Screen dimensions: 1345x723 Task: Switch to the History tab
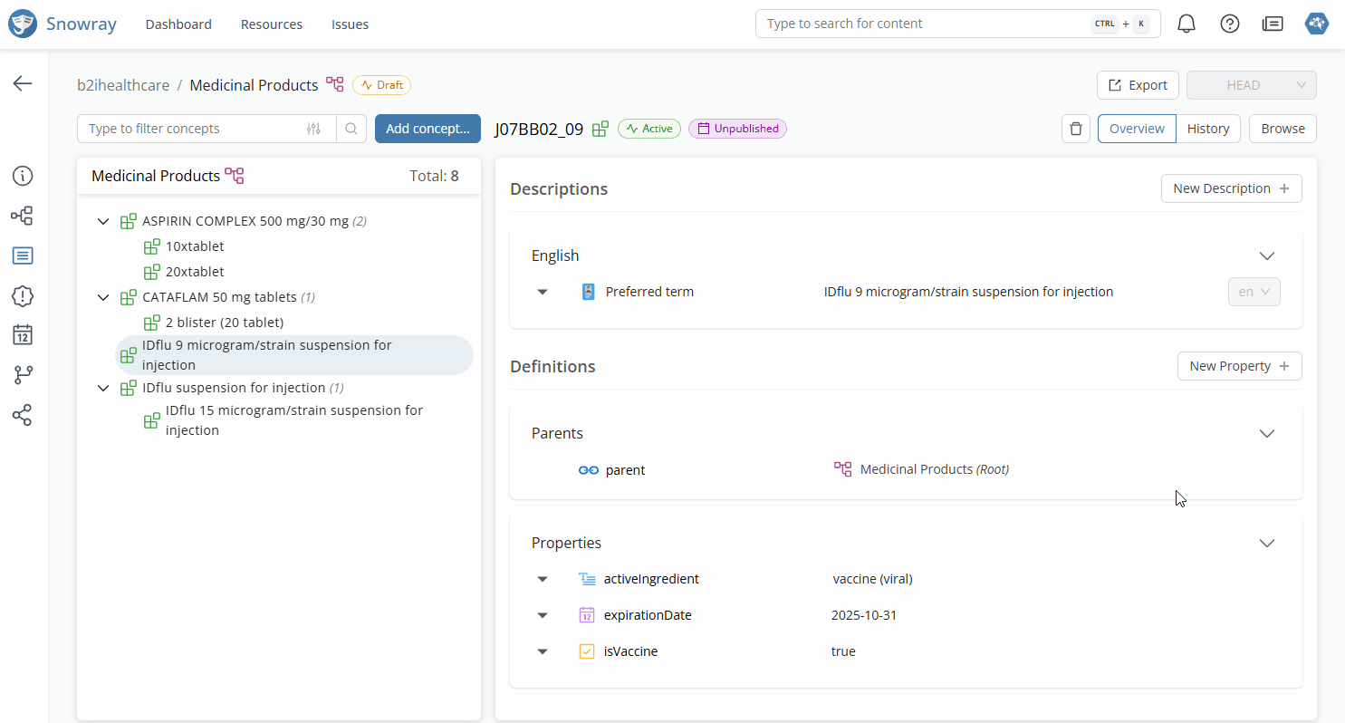(1207, 129)
